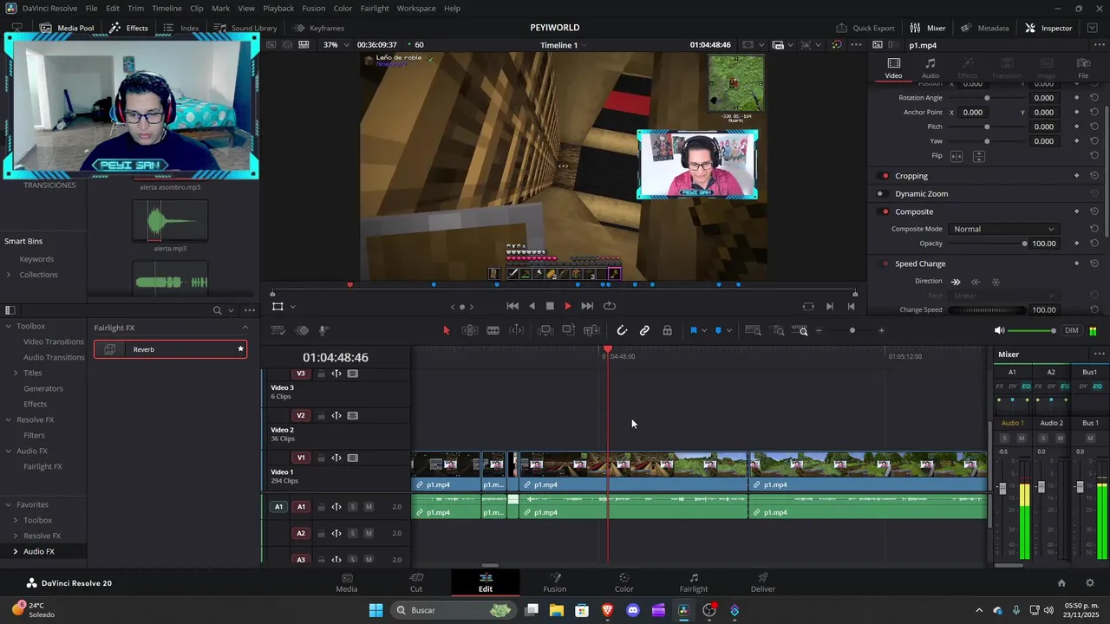The height and width of the screenshot is (624, 1110).
Task: Open the viewer zoom 37% dropdown
Action: point(336,45)
